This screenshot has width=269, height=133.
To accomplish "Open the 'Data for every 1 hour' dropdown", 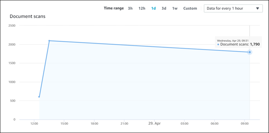I will 233,8.
